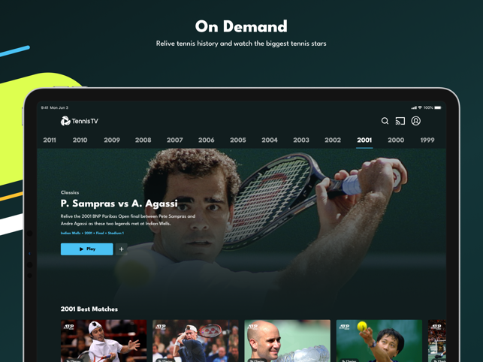
Task: Tap the battery indicator in status bar
Action: pyautogui.click(x=438, y=107)
